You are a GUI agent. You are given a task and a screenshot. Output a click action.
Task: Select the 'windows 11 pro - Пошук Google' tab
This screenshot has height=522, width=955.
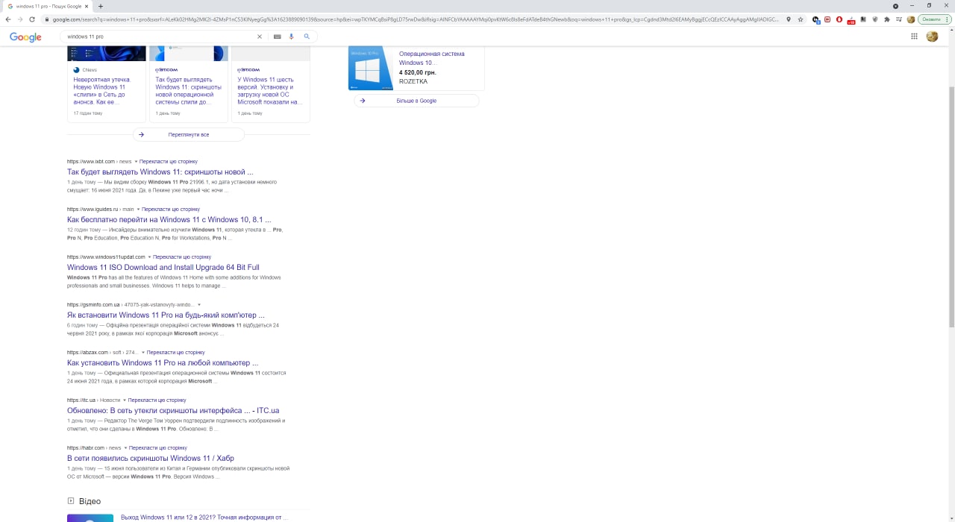click(x=48, y=6)
